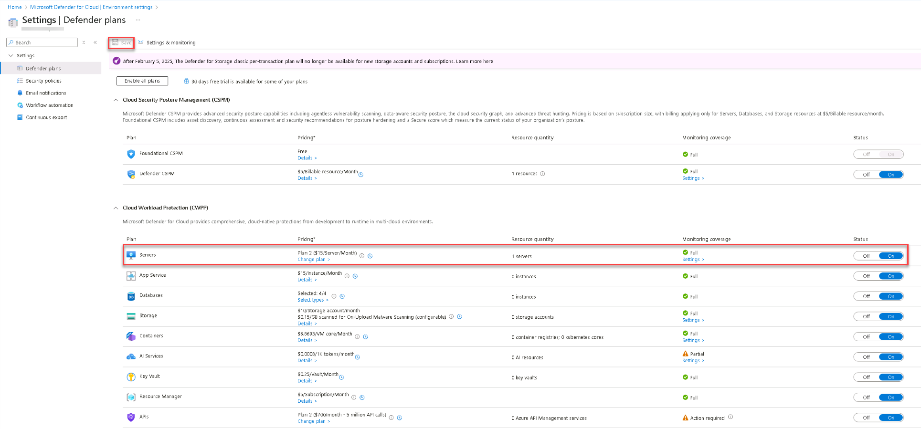The image size is (921, 429).
Task: Open Settings link for Defender CSPM coverage
Action: [693, 178]
